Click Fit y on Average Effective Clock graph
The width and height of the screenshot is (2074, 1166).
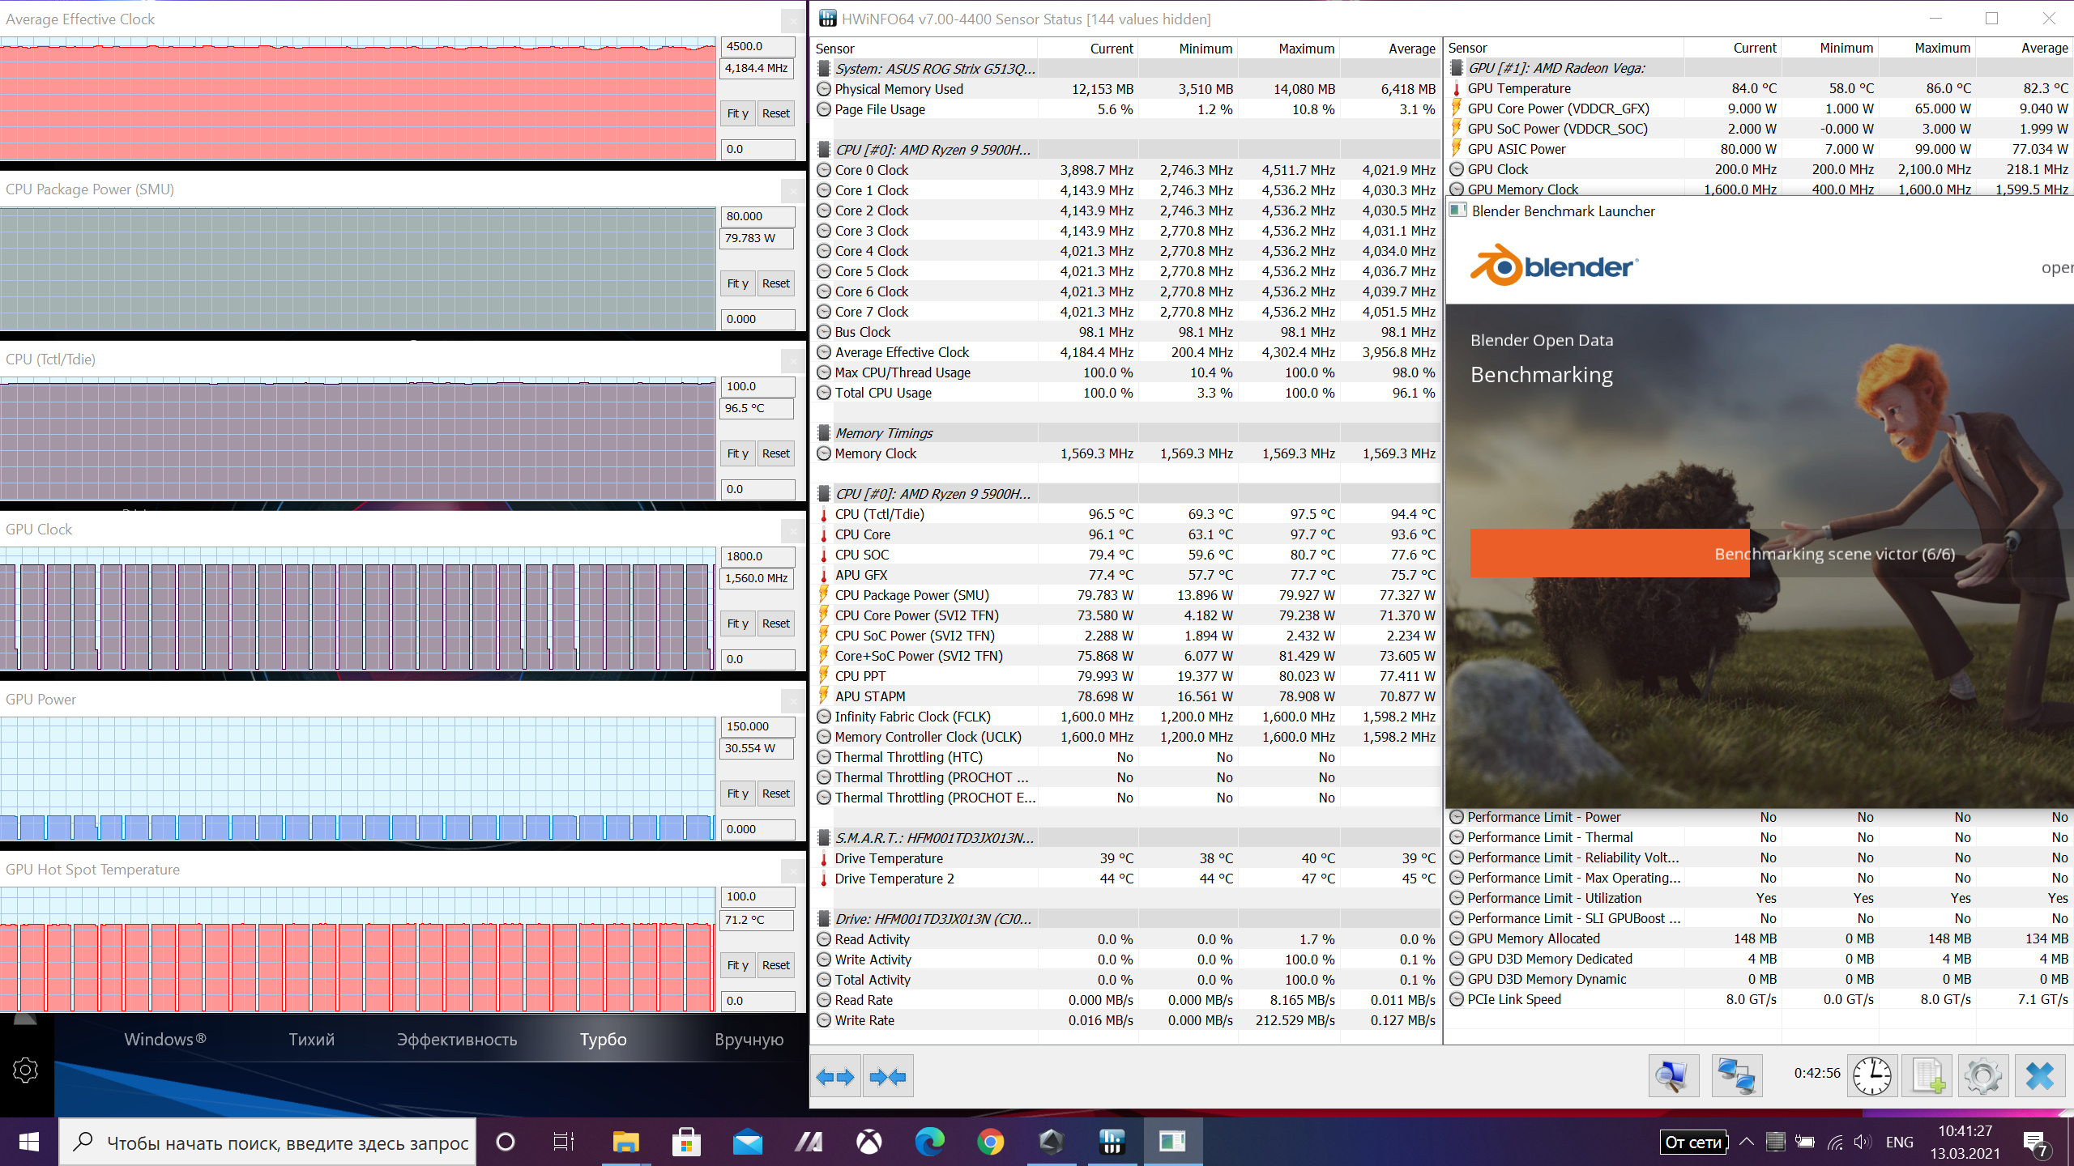[x=737, y=113]
